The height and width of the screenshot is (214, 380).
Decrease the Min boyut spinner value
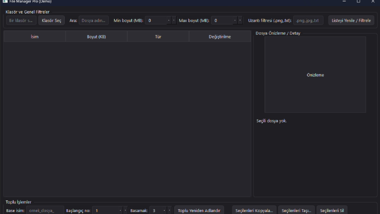(x=174, y=20)
